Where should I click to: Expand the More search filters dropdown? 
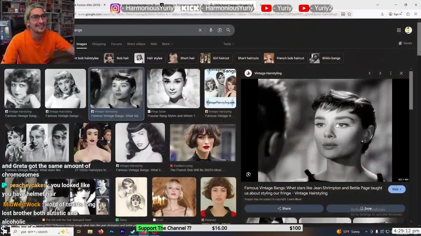167,44
